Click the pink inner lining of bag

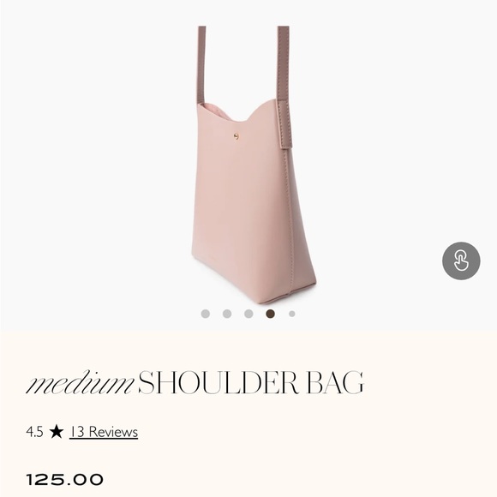pos(216,111)
